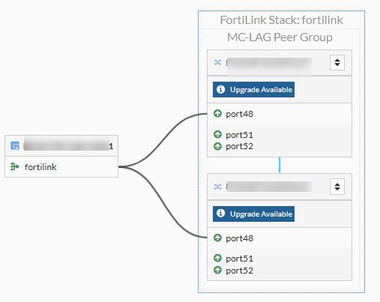Click the bottom switch's port51 status icon

pyautogui.click(x=217, y=259)
